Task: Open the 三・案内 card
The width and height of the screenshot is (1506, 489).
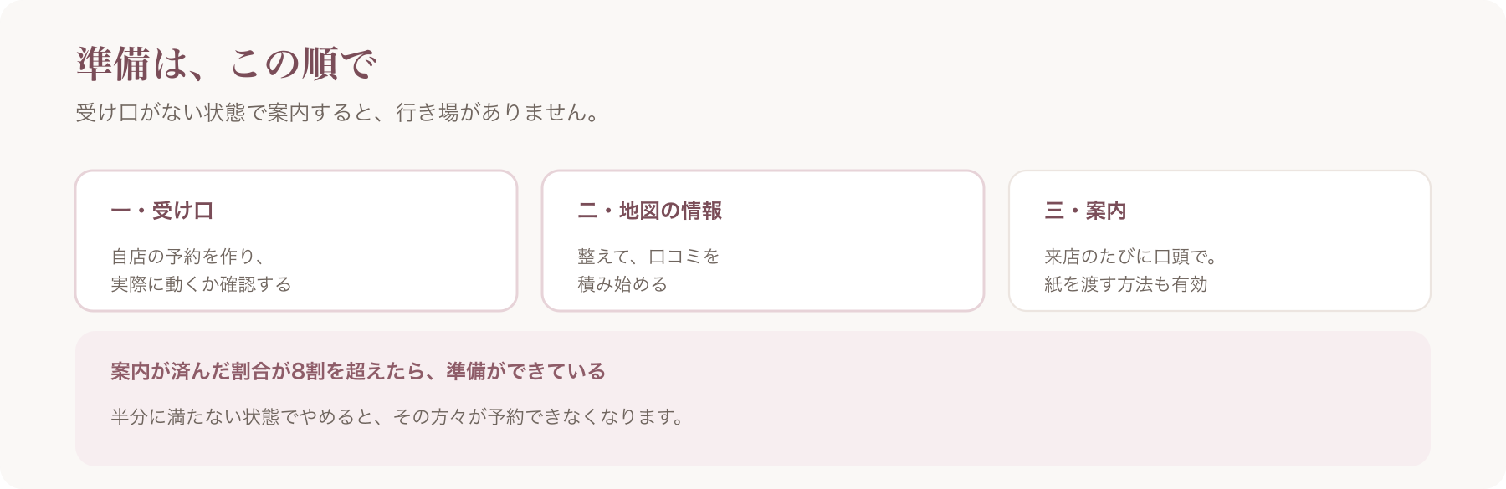Action: click(1220, 241)
